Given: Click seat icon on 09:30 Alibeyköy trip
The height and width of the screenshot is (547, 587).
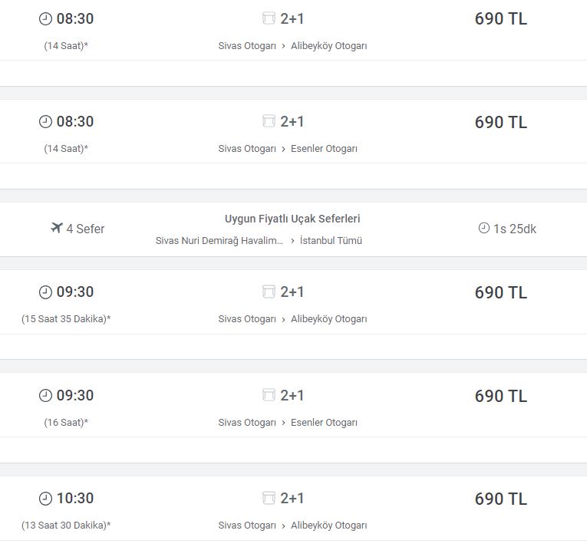Looking at the screenshot, I should coord(269,292).
